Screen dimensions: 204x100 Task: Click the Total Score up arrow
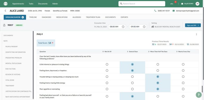tap(53, 43)
